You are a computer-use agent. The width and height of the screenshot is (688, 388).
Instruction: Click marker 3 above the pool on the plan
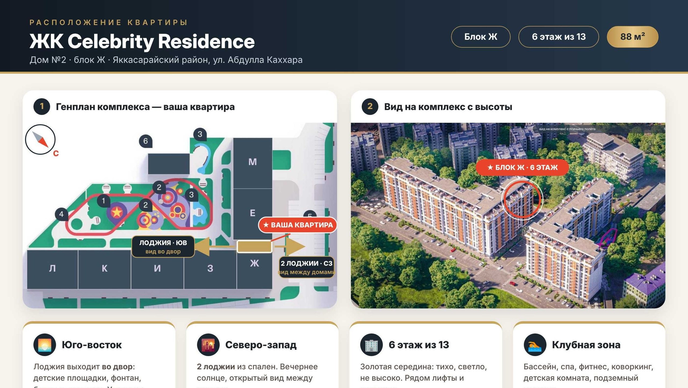[x=200, y=134]
